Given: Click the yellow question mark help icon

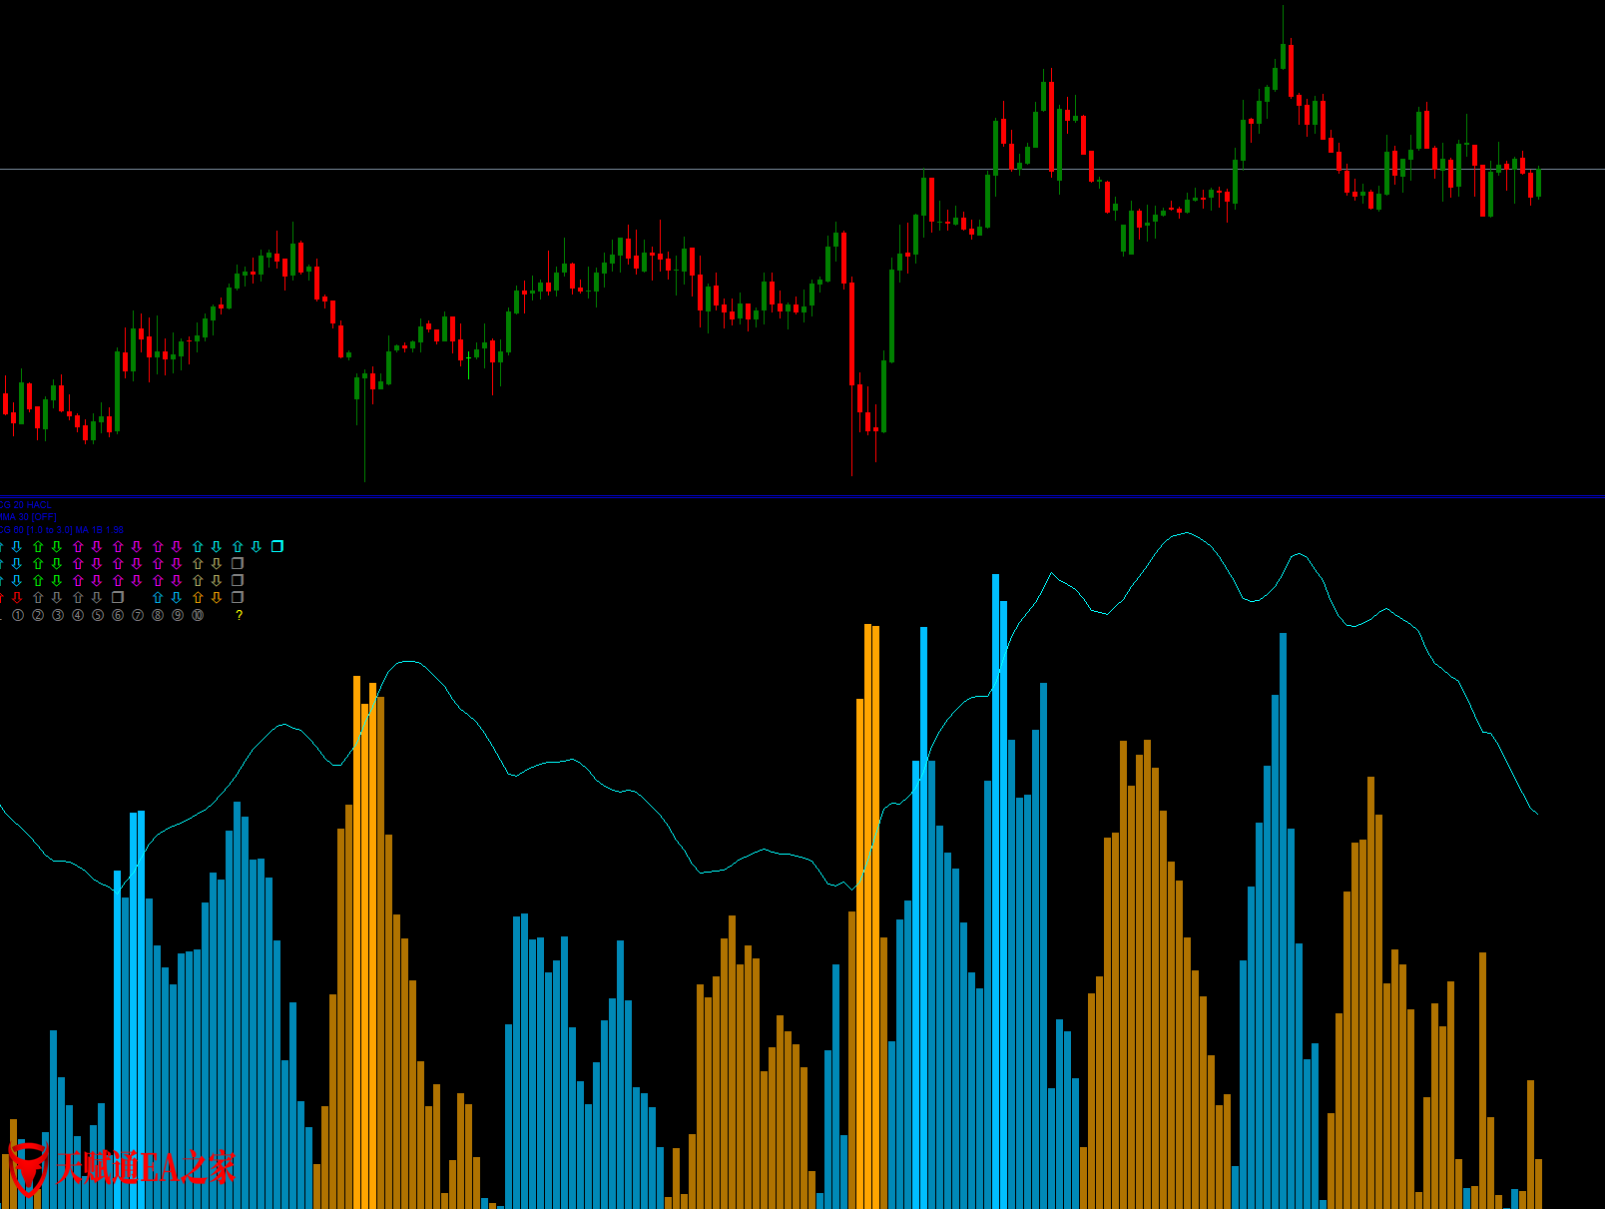Looking at the screenshot, I should (x=239, y=615).
